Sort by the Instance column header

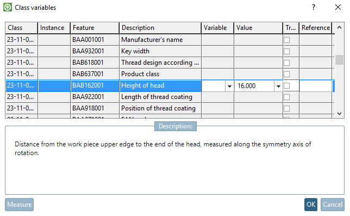(x=54, y=28)
